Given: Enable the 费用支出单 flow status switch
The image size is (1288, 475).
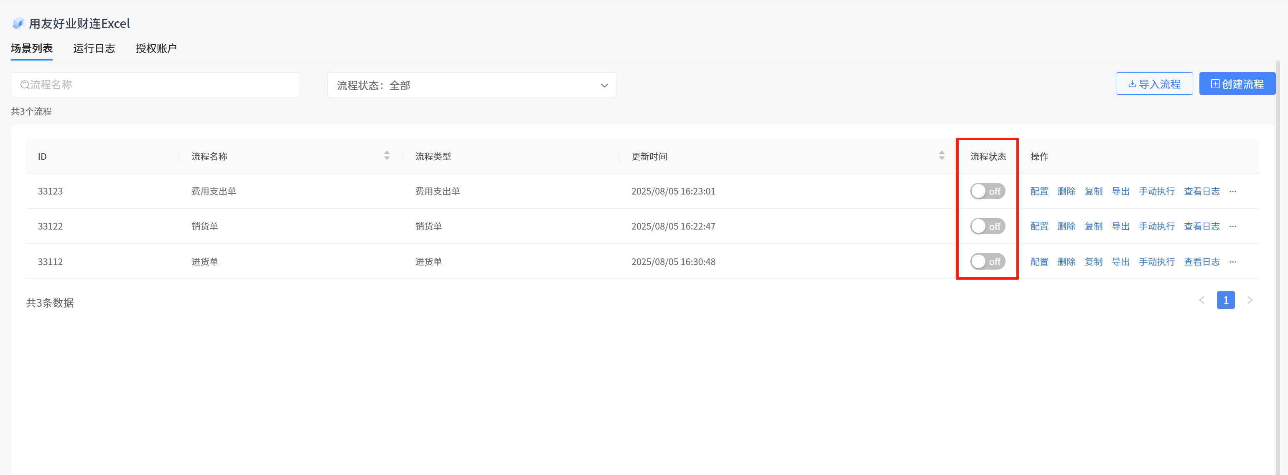Looking at the screenshot, I should pyautogui.click(x=987, y=191).
